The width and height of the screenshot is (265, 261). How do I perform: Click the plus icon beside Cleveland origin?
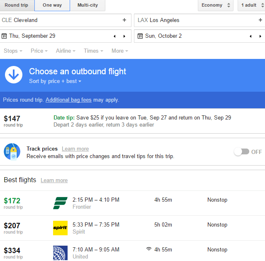click(x=124, y=20)
